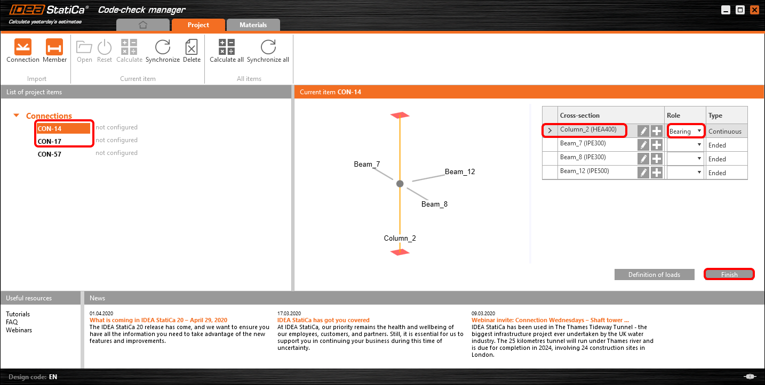Click the Cross-section column header
The image size is (765, 385).
(610, 116)
